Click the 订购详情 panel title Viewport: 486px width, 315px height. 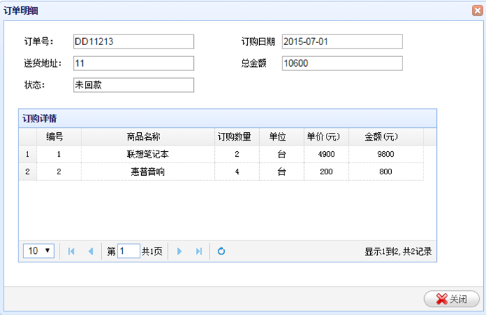[x=39, y=119]
